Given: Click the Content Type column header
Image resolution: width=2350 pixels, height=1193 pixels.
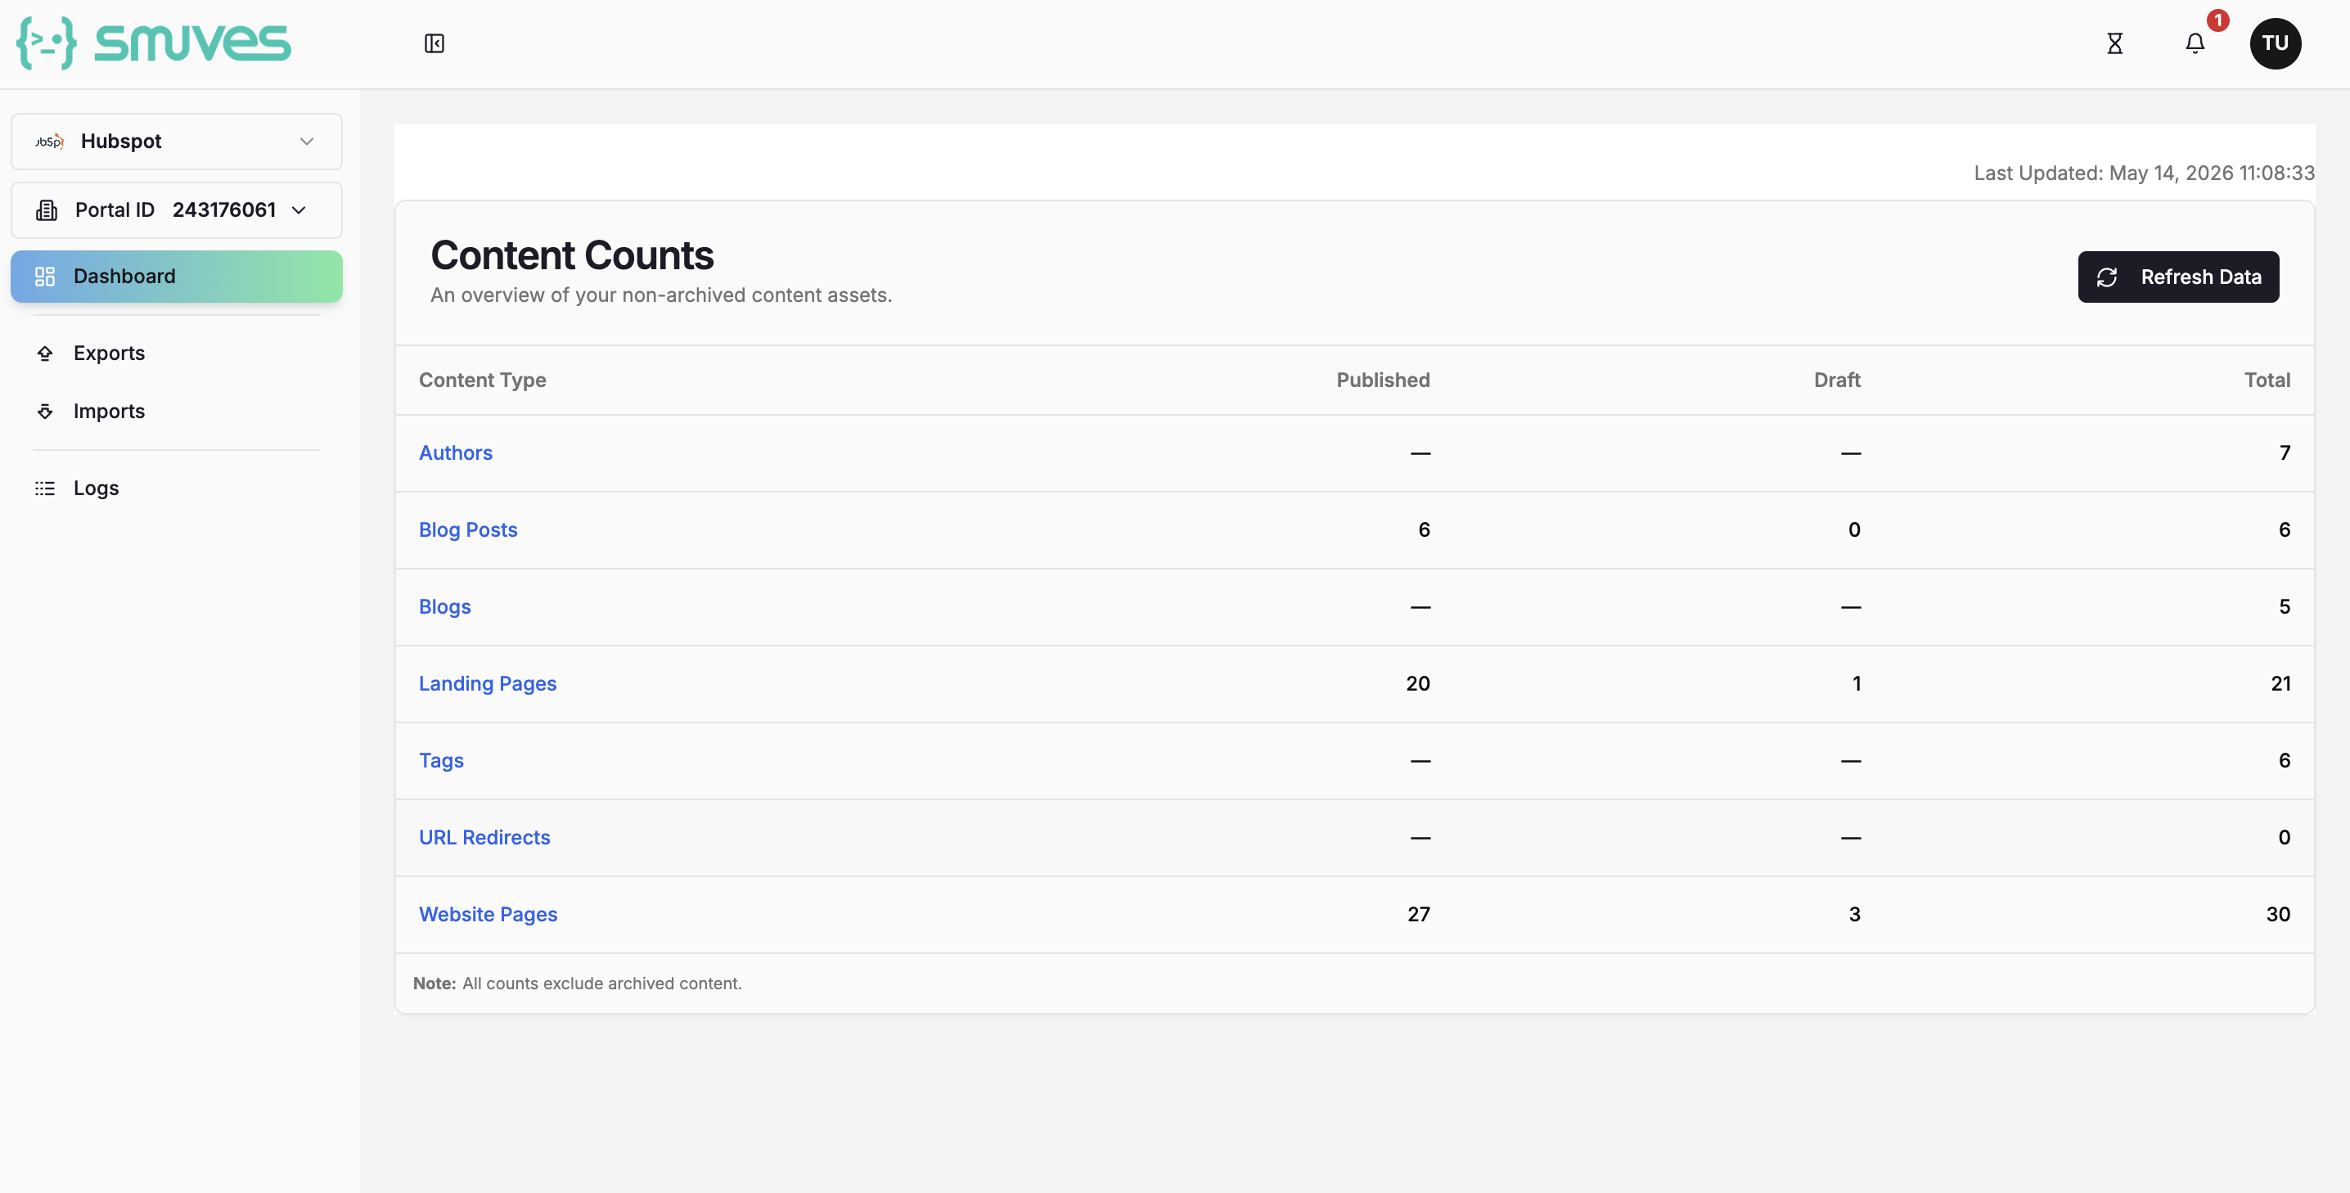Looking at the screenshot, I should 483,380.
